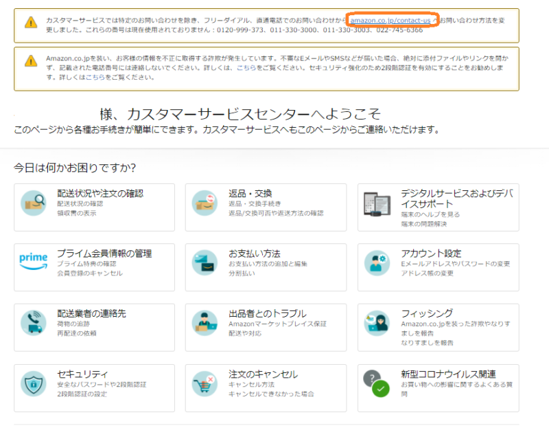Click the cart cancel icon for 注文のキャンセル
Screen dimensions: 549x428
tap(205, 384)
